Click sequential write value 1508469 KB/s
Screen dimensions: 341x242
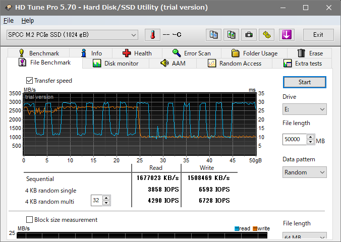point(209,178)
